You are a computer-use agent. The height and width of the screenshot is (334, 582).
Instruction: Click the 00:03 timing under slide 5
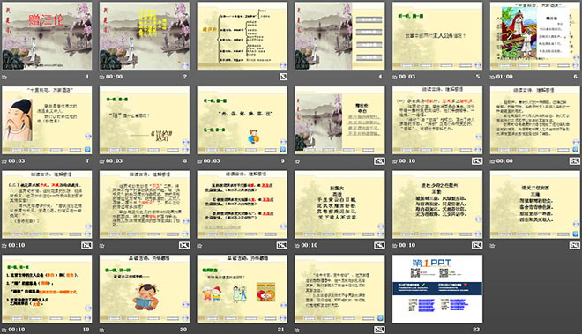pos(407,77)
